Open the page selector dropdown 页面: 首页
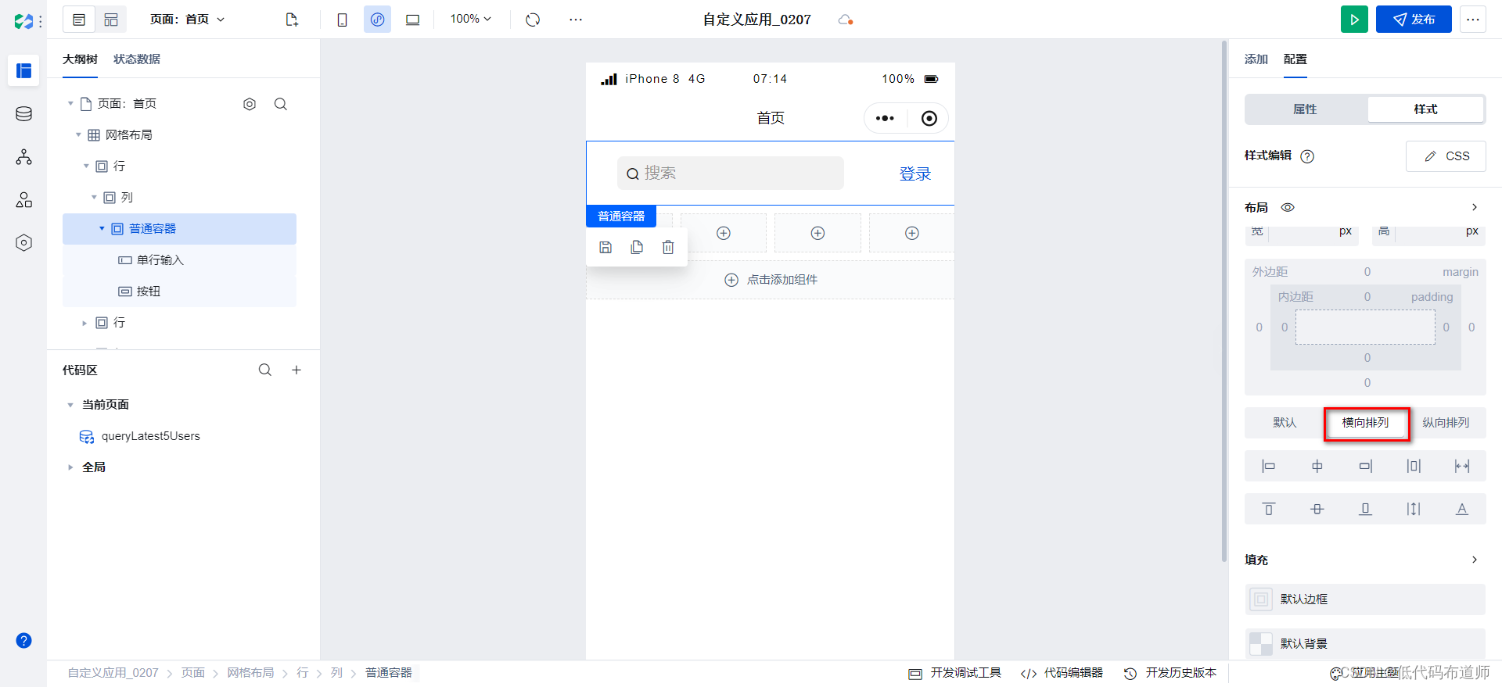Viewport: 1502px width, 687px height. coord(187,20)
